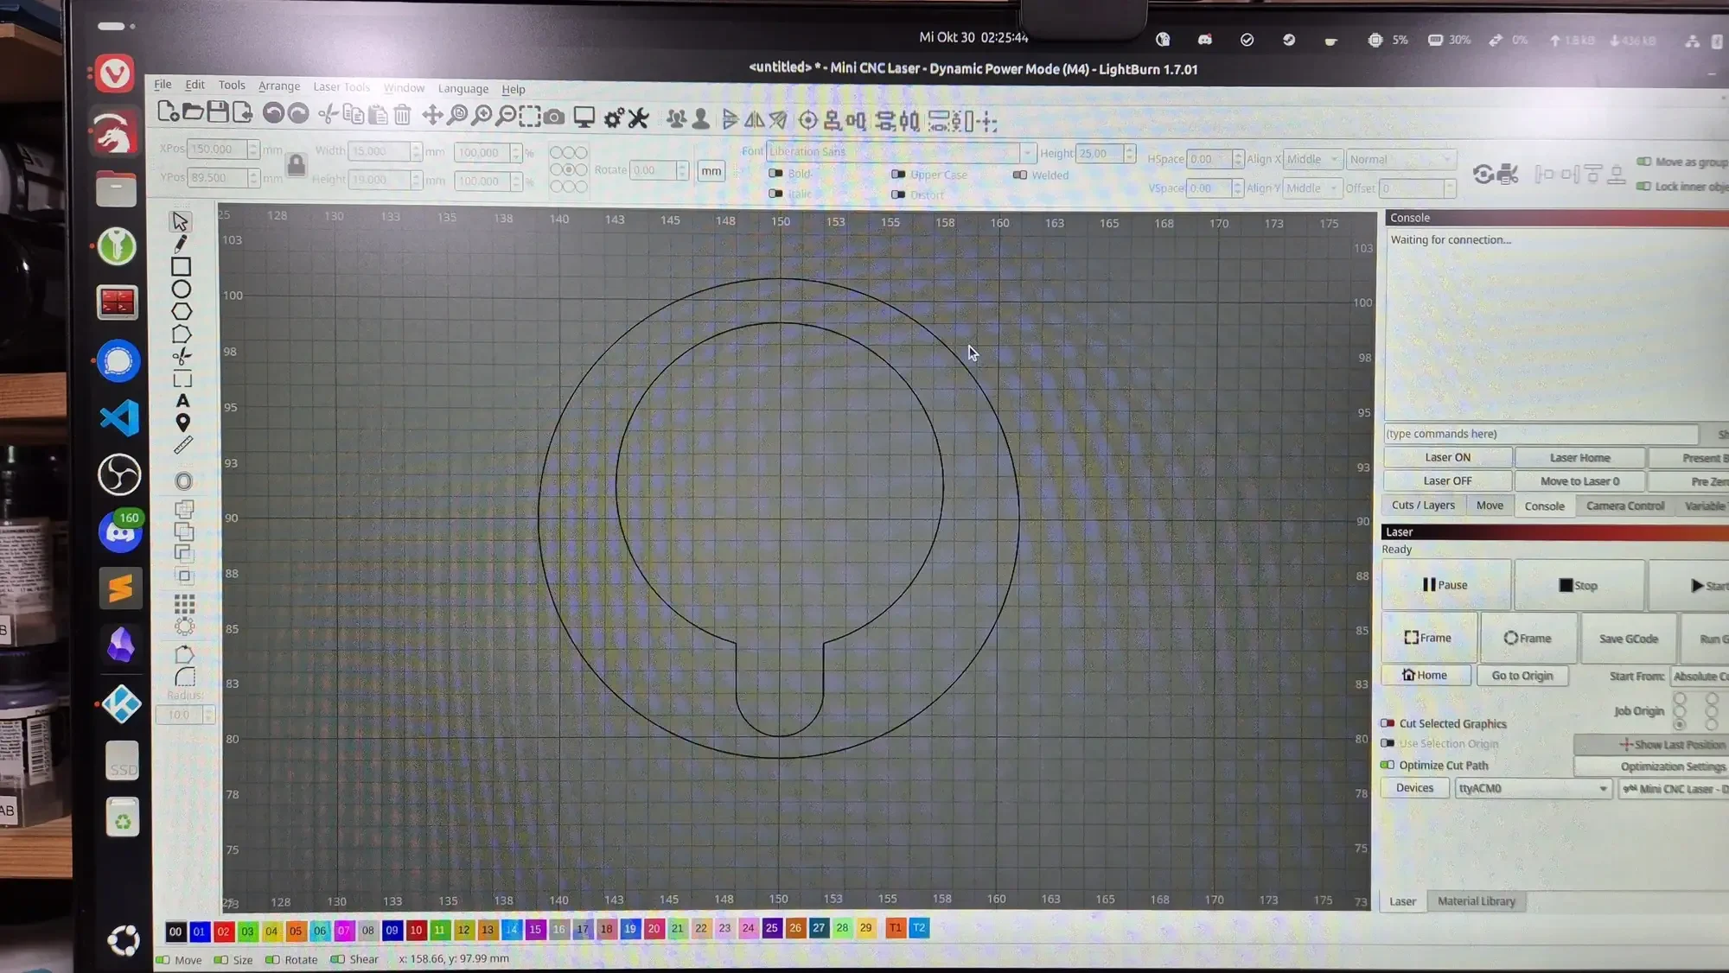Select the Polygon tool
The image size is (1729, 973).
182,312
